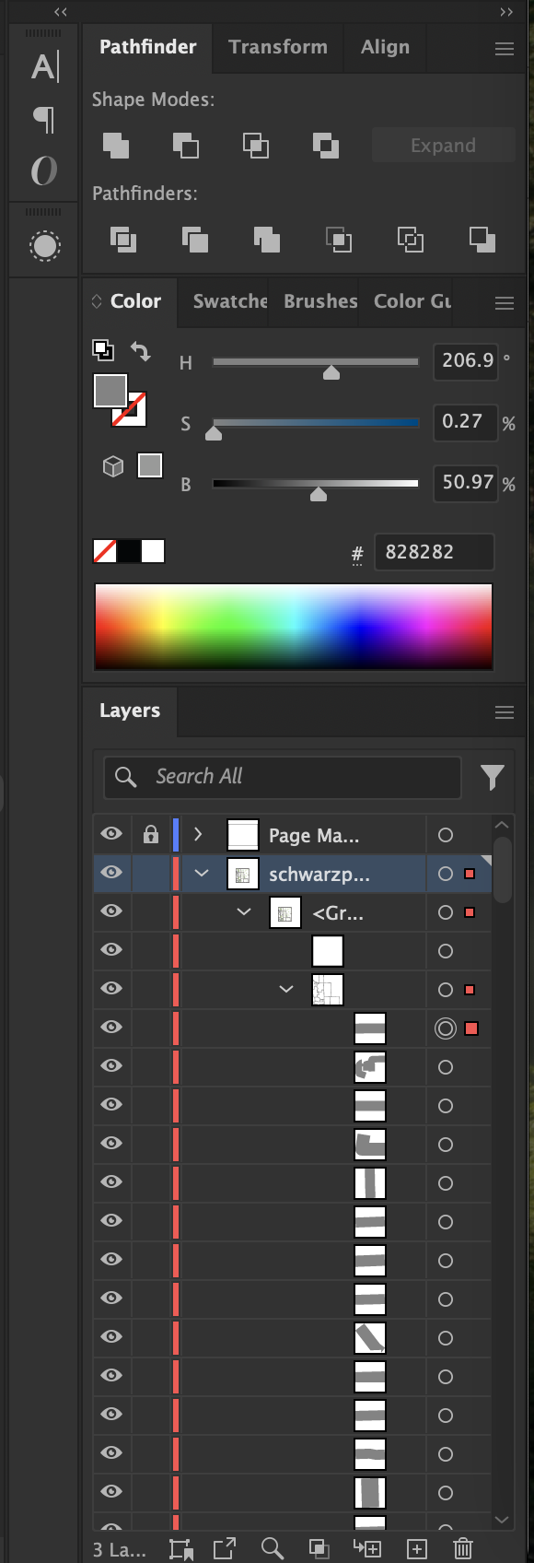Viewport: 534px width, 1563px height.
Task: Apply the Divide pathfinder icon
Action: 123,240
